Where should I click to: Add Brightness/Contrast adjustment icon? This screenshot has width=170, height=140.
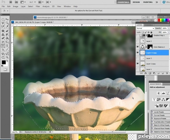tap(159, 93)
